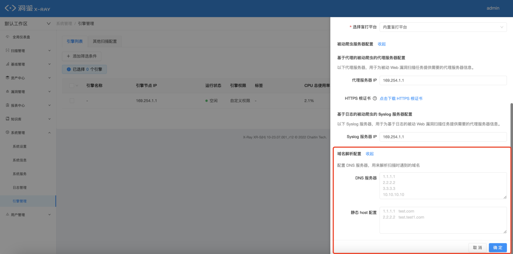
Task: Click the 确定 confirm button
Action: click(x=498, y=248)
